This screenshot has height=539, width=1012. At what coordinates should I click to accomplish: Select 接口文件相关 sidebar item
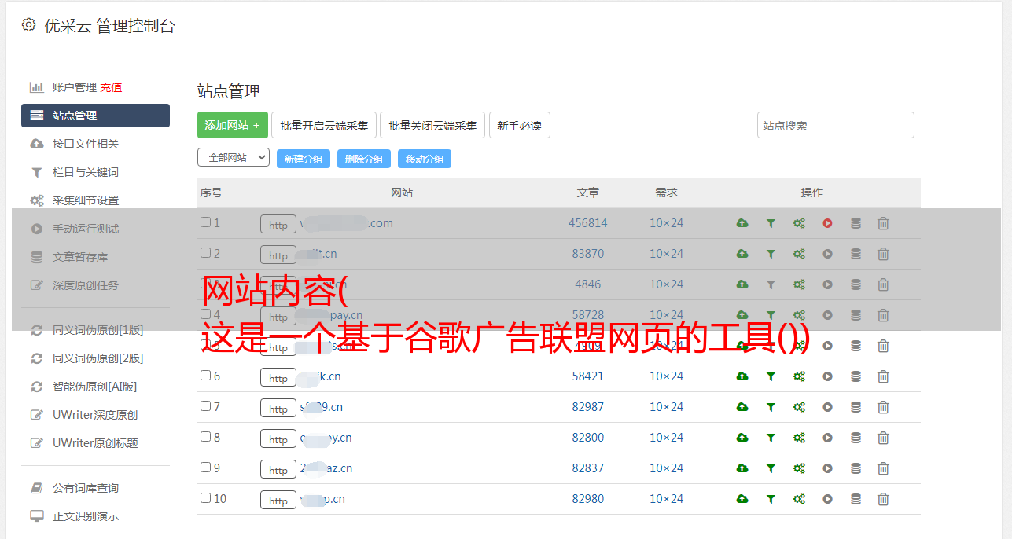[x=86, y=144]
